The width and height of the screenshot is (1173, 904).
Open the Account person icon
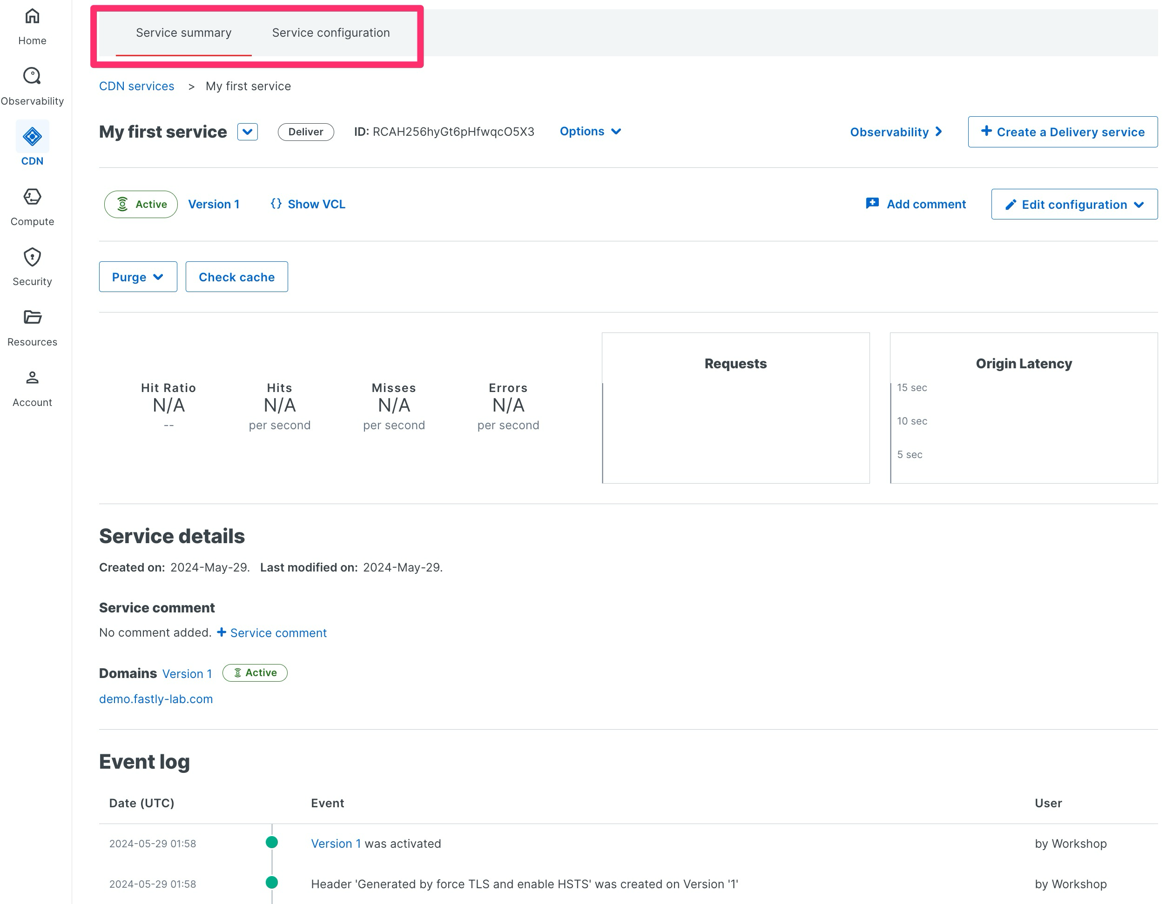(32, 378)
